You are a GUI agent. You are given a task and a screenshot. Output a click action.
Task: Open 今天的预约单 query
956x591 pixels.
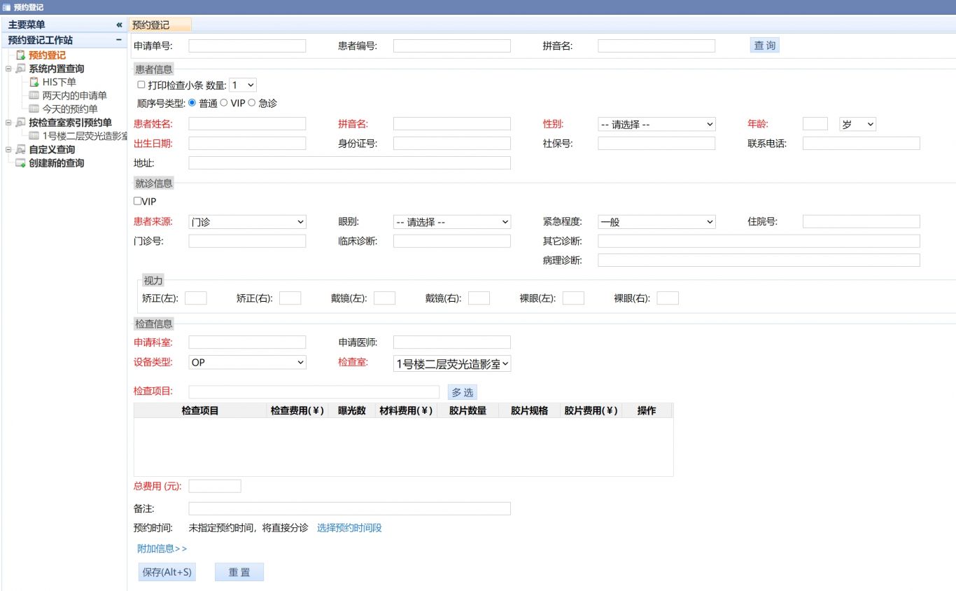70,109
